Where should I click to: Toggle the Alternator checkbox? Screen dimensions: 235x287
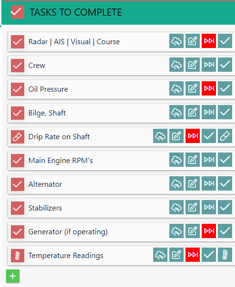click(x=18, y=184)
